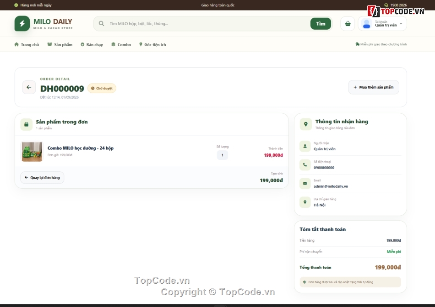The height and width of the screenshot is (307, 435).
Task: Click the shield icon in order note
Action: 304,282
